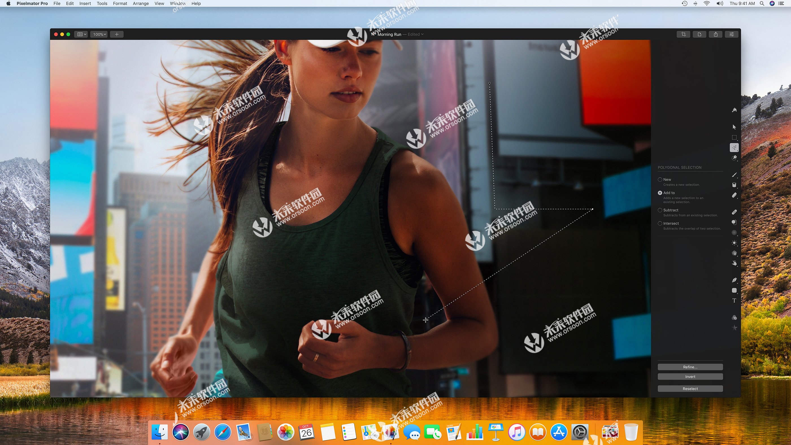This screenshot has height=445, width=791.
Task: Open Finder from the Dock
Action: [x=160, y=432]
